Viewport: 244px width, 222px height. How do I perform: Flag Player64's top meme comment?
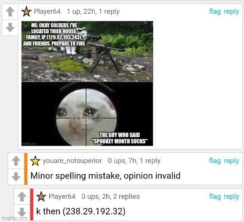click(x=215, y=12)
